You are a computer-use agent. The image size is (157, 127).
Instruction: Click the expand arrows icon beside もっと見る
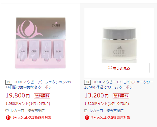click(110, 68)
